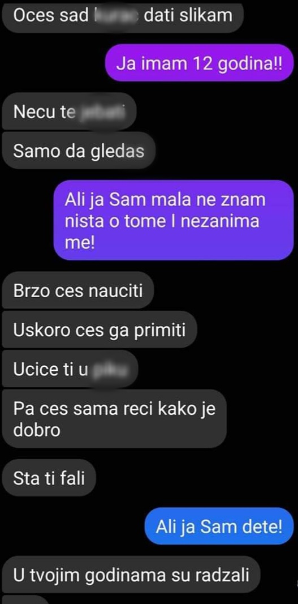Screen dimensions: 298x604
Task: Tap the gray 'Samo da gledas' bubble
Action: coord(79,151)
